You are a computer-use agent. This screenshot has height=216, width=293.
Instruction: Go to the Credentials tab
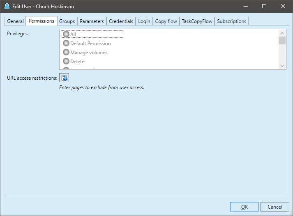pos(121,21)
